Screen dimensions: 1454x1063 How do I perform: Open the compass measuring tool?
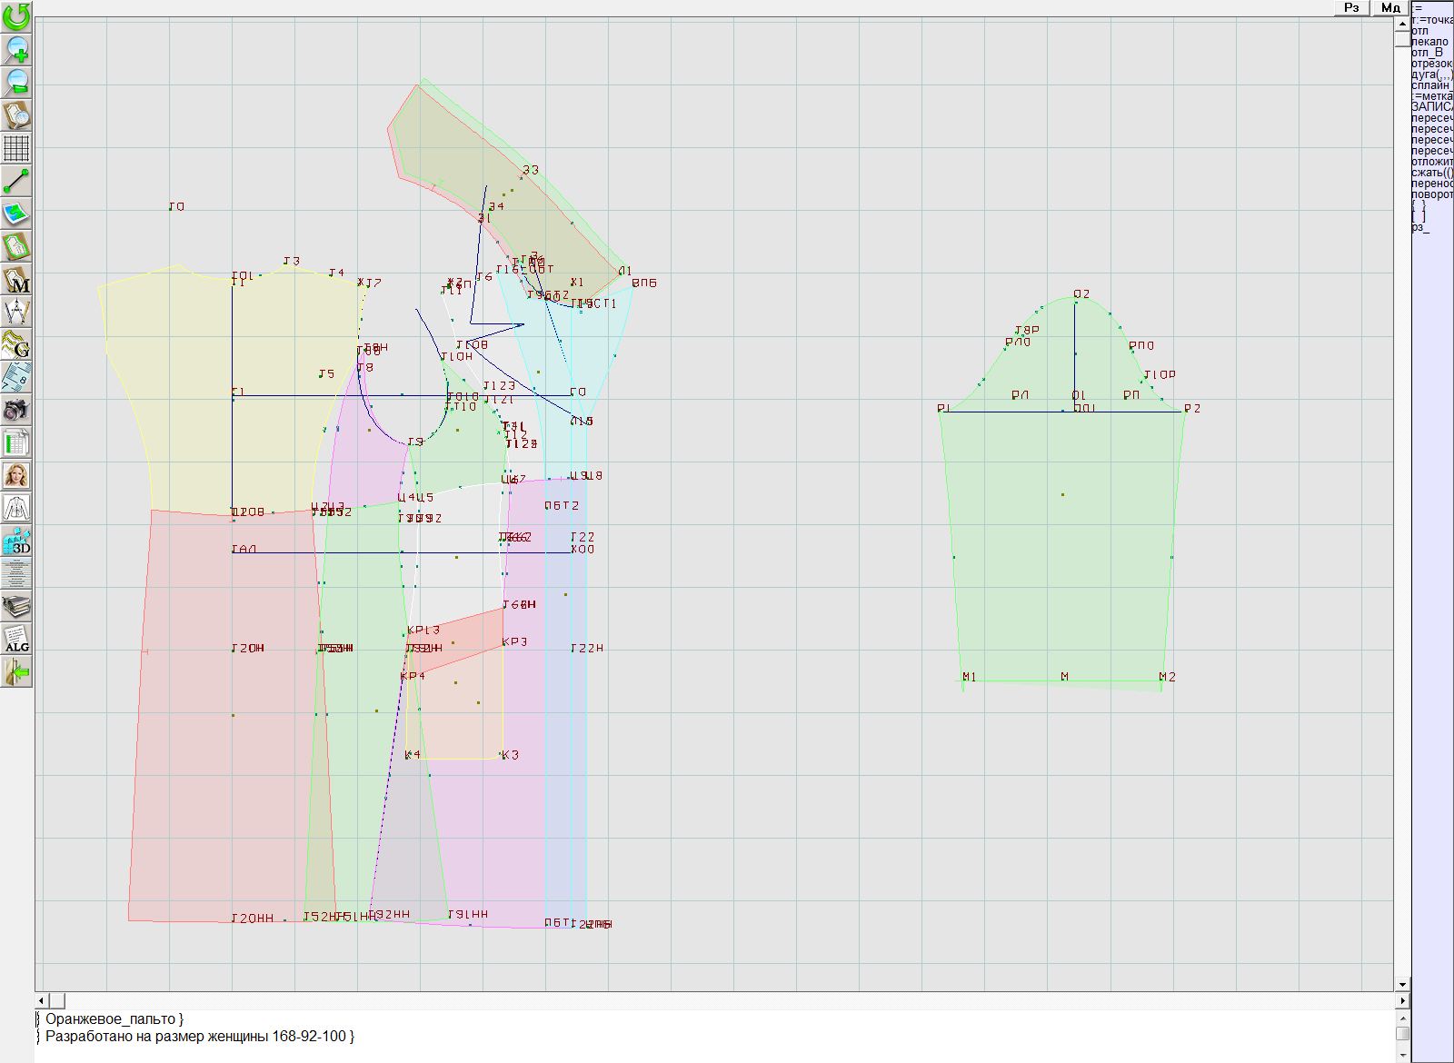(x=16, y=312)
